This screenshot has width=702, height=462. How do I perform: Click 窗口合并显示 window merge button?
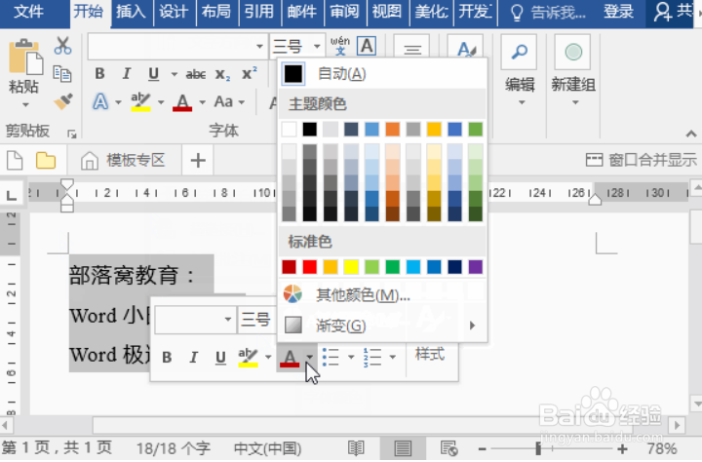coord(642,160)
